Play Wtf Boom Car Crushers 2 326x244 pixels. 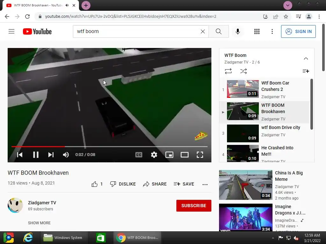264,89
